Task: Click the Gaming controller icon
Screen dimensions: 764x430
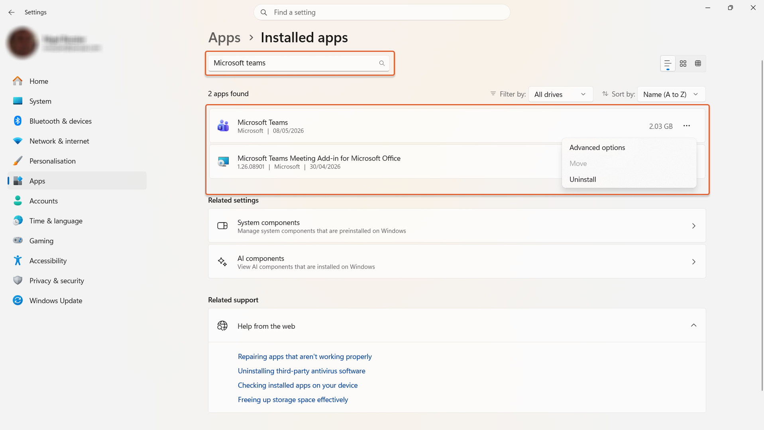Action: pyautogui.click(x=18, y=241)
